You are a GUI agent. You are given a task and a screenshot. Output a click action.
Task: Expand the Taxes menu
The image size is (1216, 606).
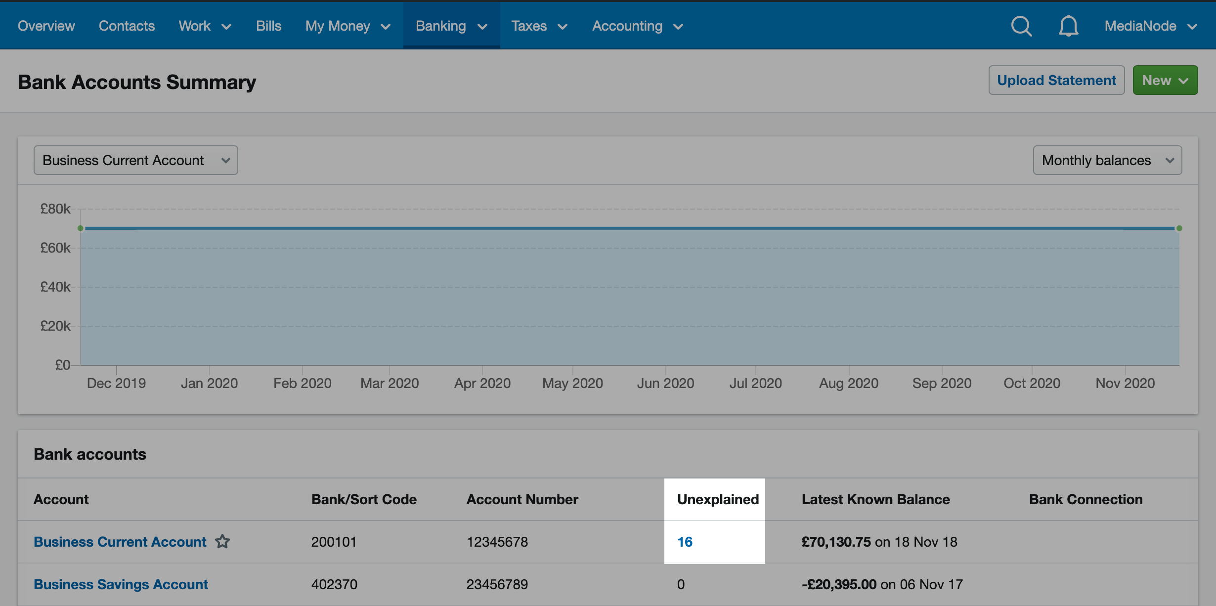click(x=539, y=26)
